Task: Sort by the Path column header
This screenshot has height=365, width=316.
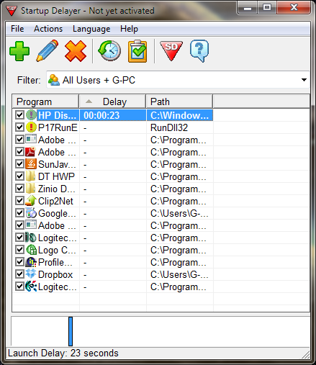Action: [x=179, y=102]
